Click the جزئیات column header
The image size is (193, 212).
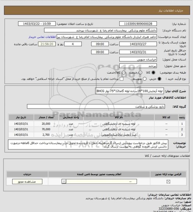point(27,174)
